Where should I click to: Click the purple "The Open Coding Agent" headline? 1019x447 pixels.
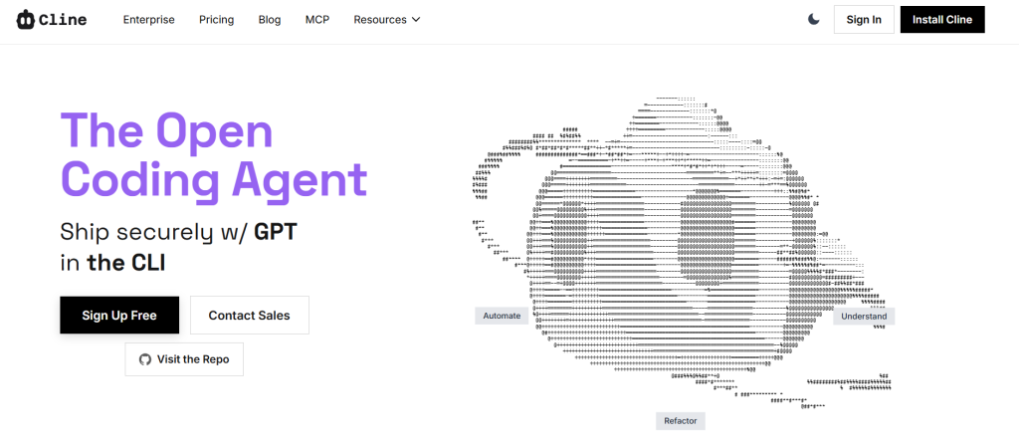click(x=213, y=155)
